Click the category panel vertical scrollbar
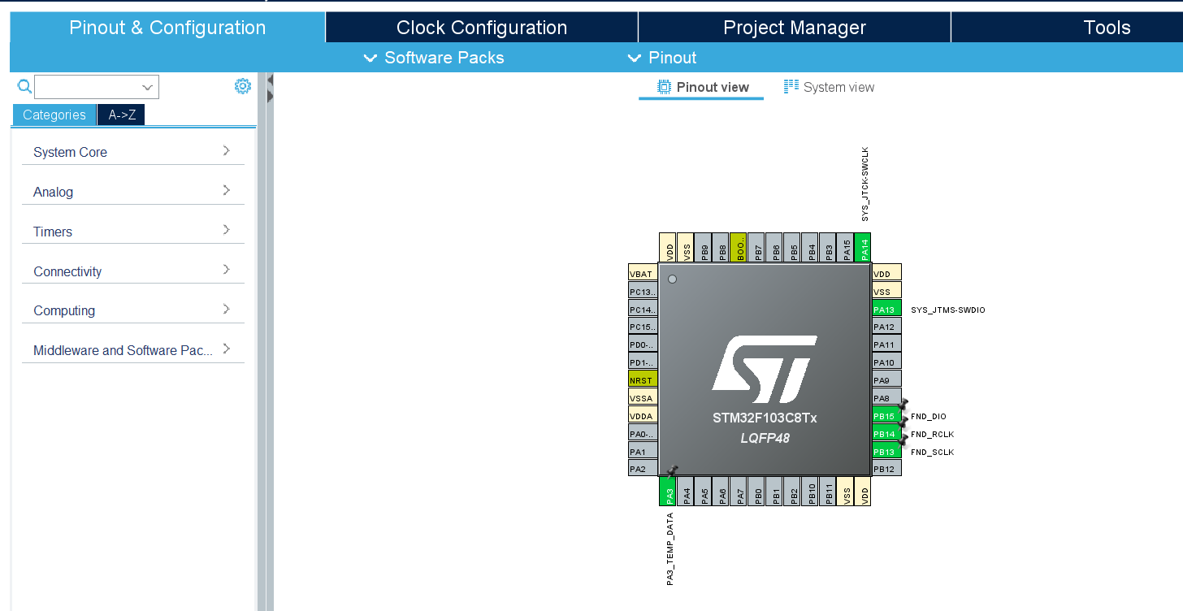The height and width of the screenshot is (611, 1183). pyautogui.click(x=262, y=341)
